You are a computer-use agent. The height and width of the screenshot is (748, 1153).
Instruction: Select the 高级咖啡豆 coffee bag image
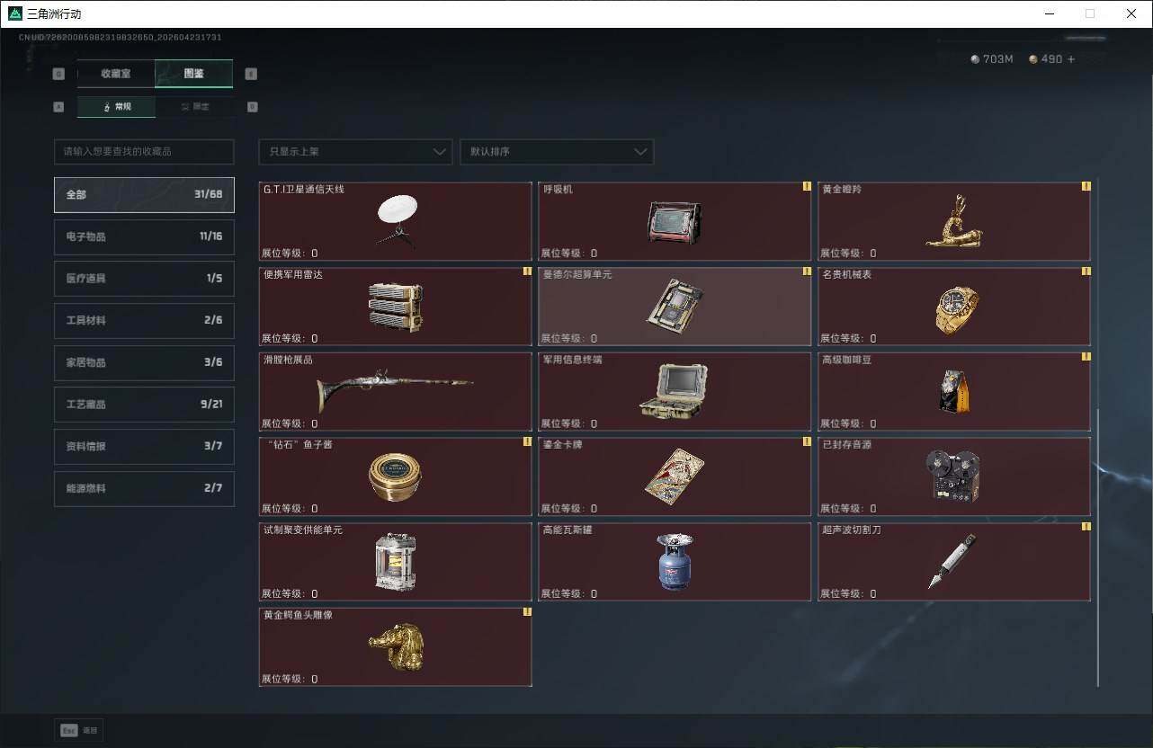953,390
